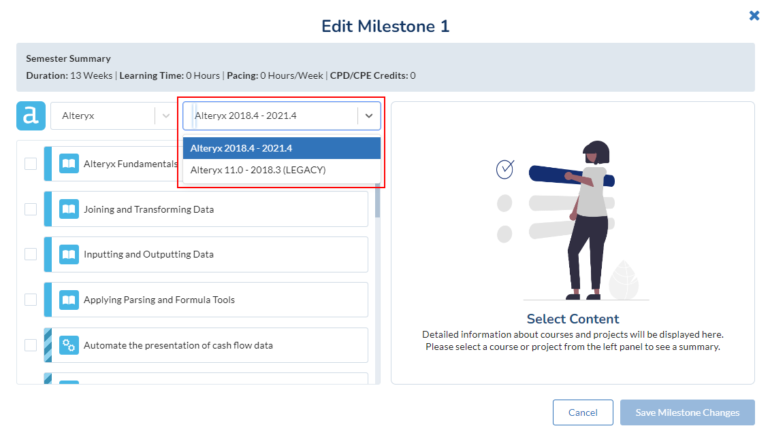This screenshot has height=441, width=770.
Task: Select the cash flow data project checkbox
Action: pos(31,345)
